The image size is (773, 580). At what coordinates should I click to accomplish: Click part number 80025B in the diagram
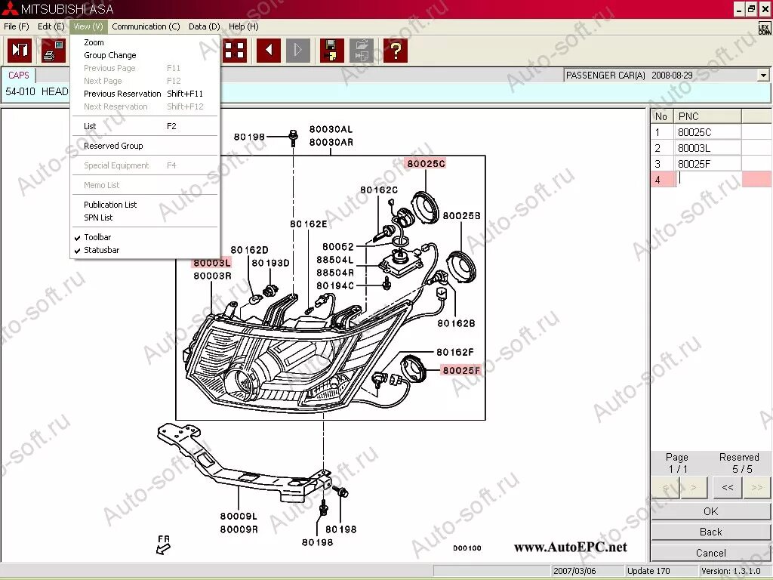coord(461,216)
